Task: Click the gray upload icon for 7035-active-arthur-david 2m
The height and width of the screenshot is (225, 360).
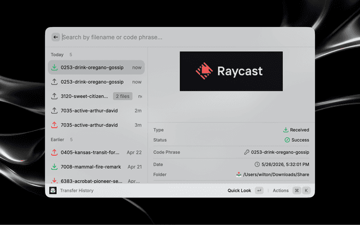Action: 54,111
